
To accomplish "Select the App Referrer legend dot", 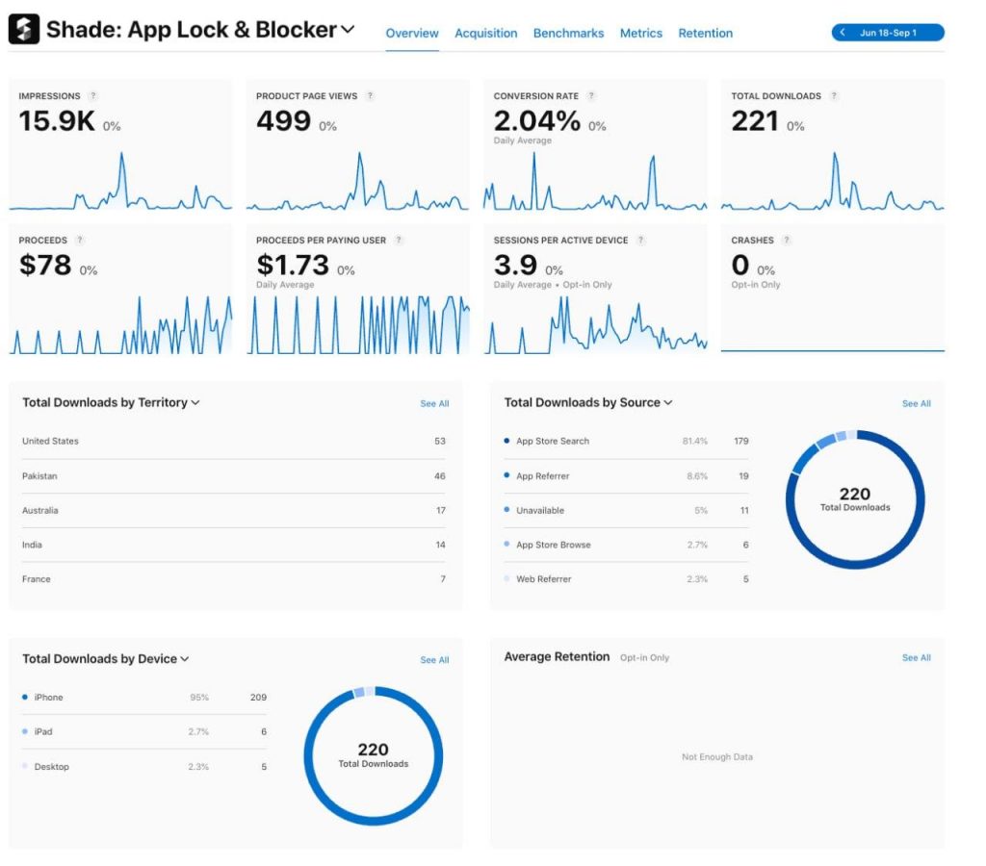I will [506, 475].
